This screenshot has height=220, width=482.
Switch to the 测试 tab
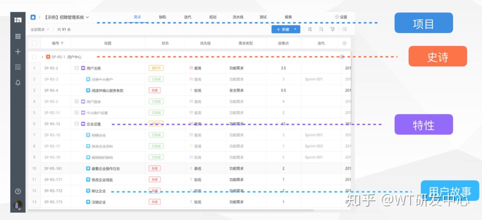[263, 17]
